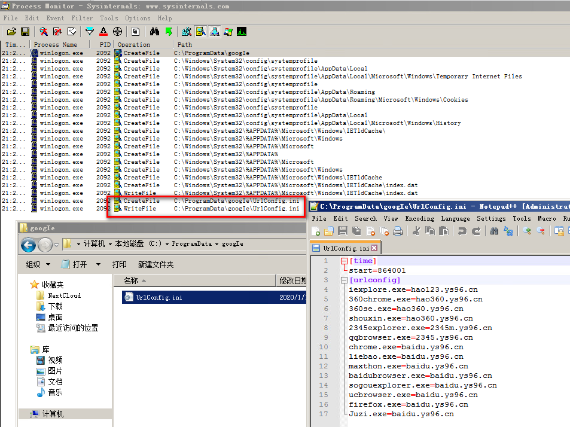
Task: Toggle event capture in Process Monitor
Action: coord(44,32)
